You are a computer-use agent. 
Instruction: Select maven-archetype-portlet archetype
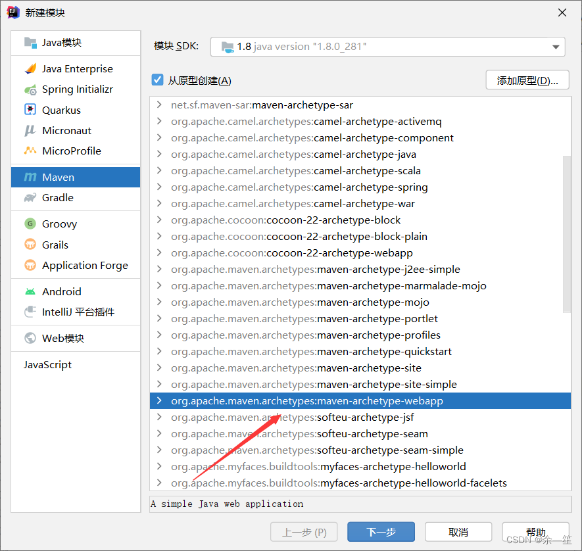[x=360, y=318]
